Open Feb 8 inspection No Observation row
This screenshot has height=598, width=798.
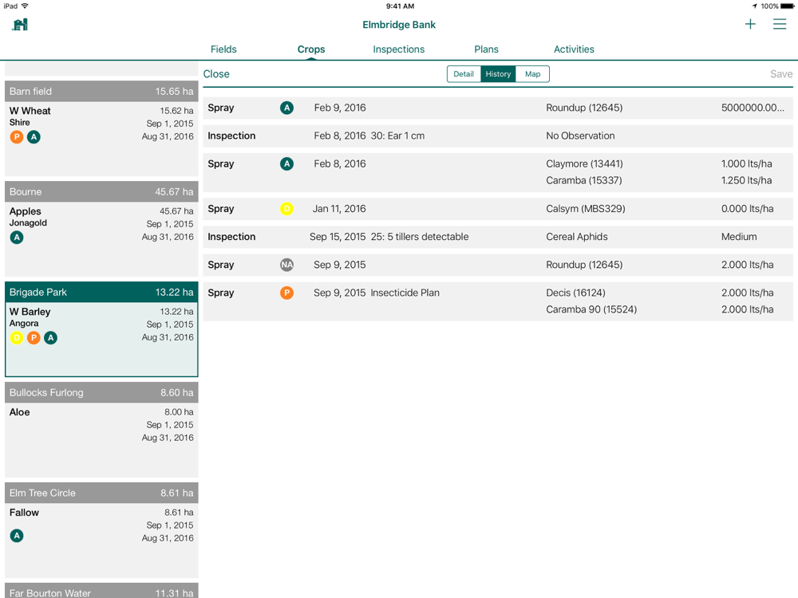[x=498, y=136]
